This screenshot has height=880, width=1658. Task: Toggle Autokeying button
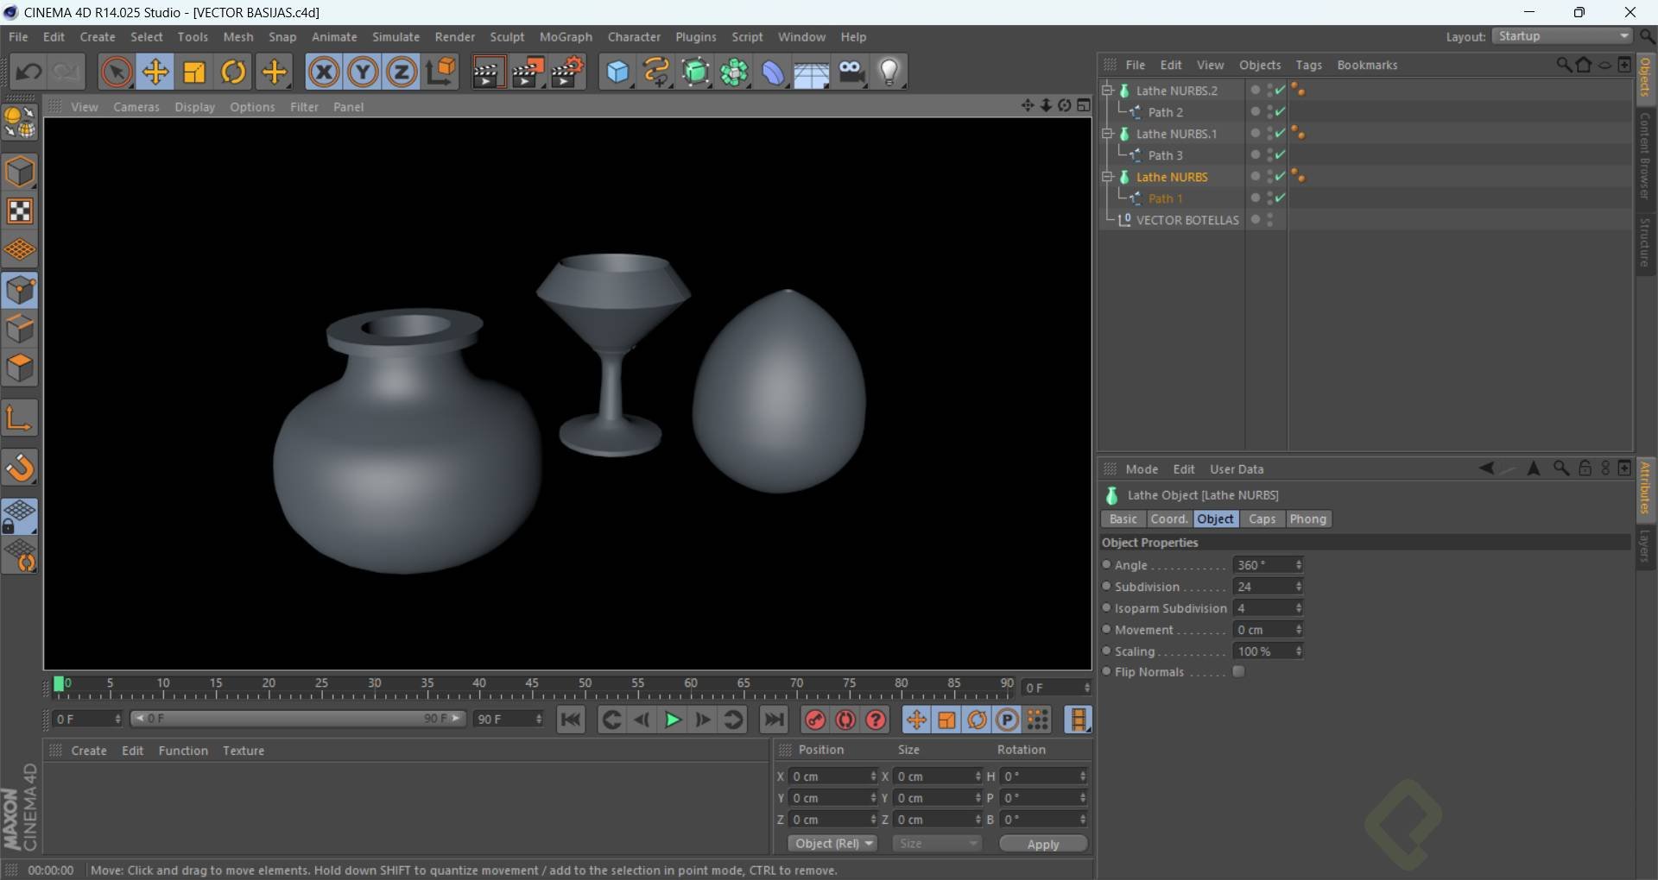[845, 720]
